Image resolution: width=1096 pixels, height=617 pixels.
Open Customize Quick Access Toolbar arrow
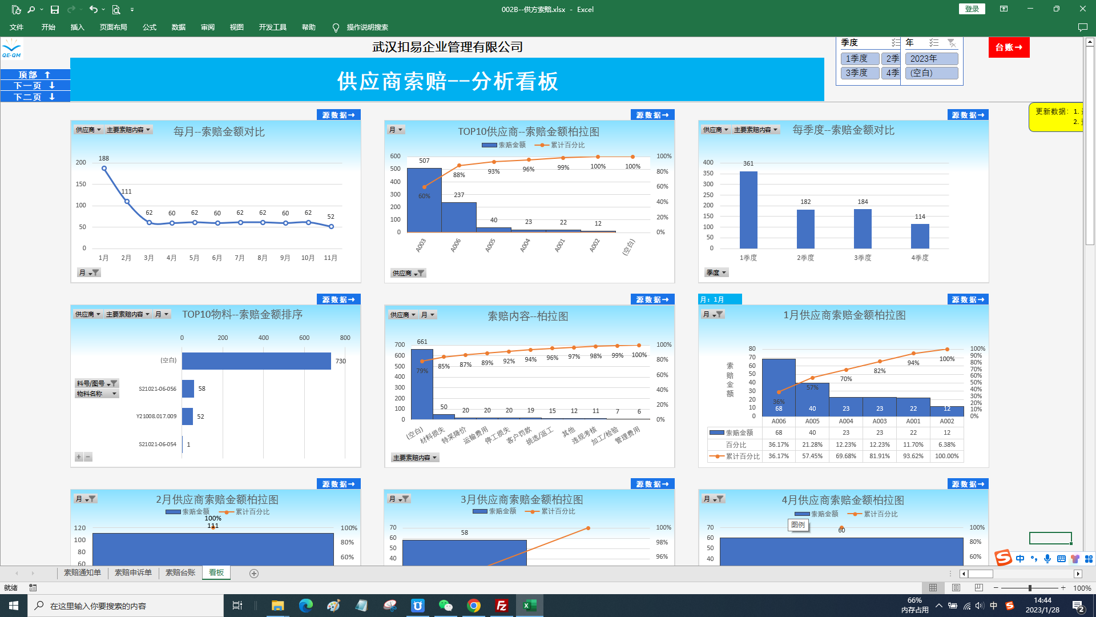[132, 10]
